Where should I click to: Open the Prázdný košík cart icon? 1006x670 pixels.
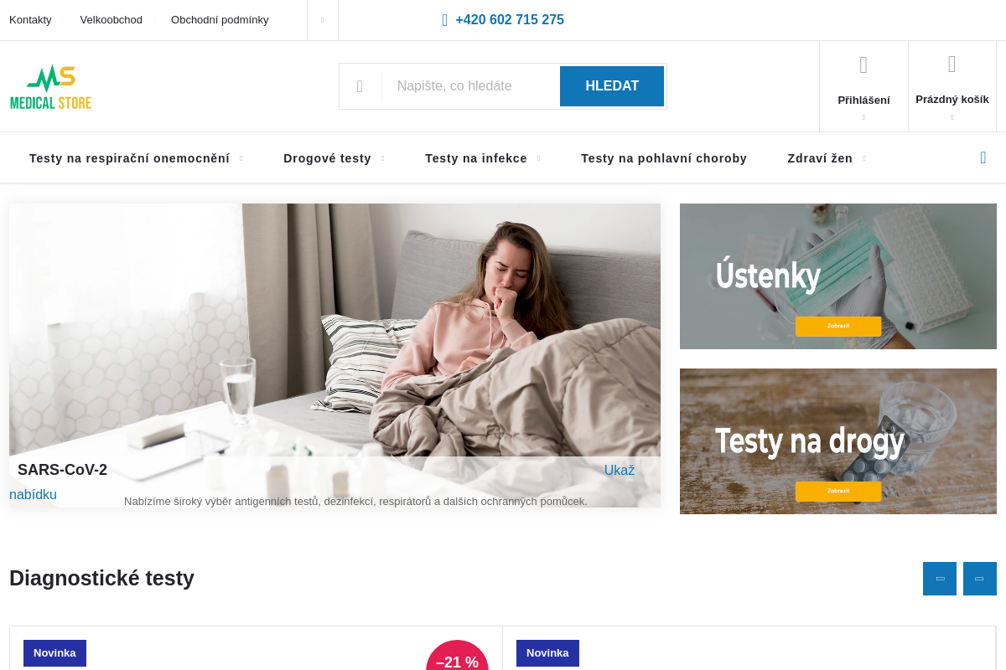952,64
